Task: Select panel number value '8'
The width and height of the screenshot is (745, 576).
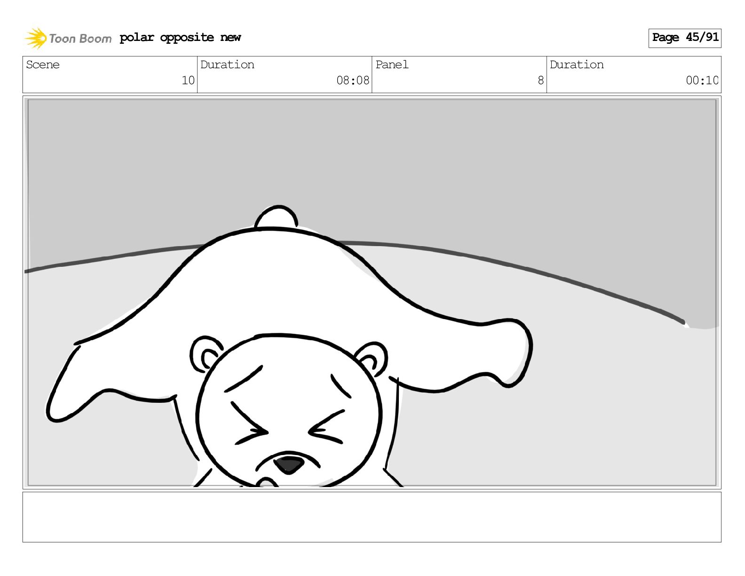Action: pyautogui.click(x=541, y=80)
